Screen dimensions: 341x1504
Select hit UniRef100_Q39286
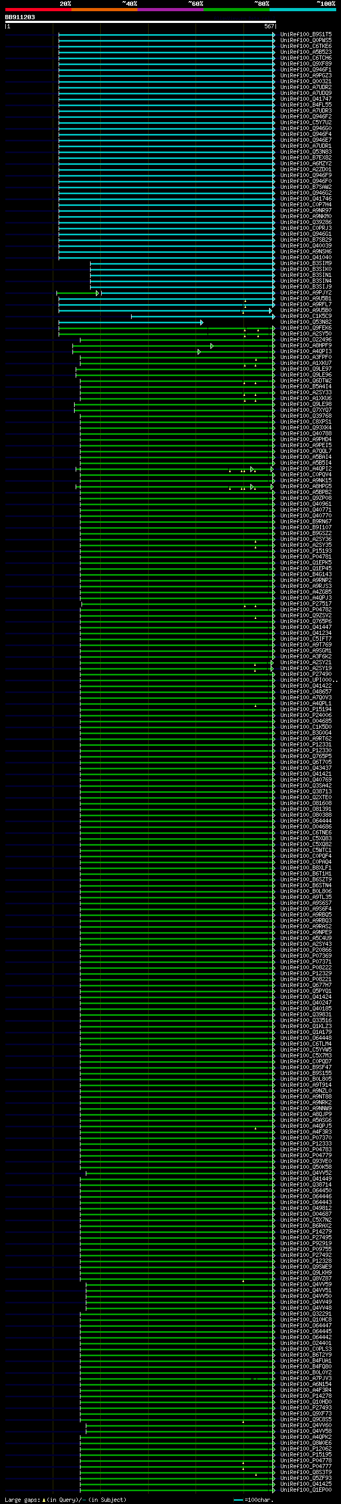click(x=306, y=222)
